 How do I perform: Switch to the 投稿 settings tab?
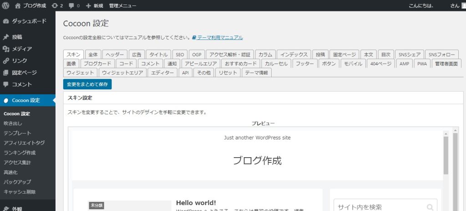pyautogui.click(x=320, y=55)
